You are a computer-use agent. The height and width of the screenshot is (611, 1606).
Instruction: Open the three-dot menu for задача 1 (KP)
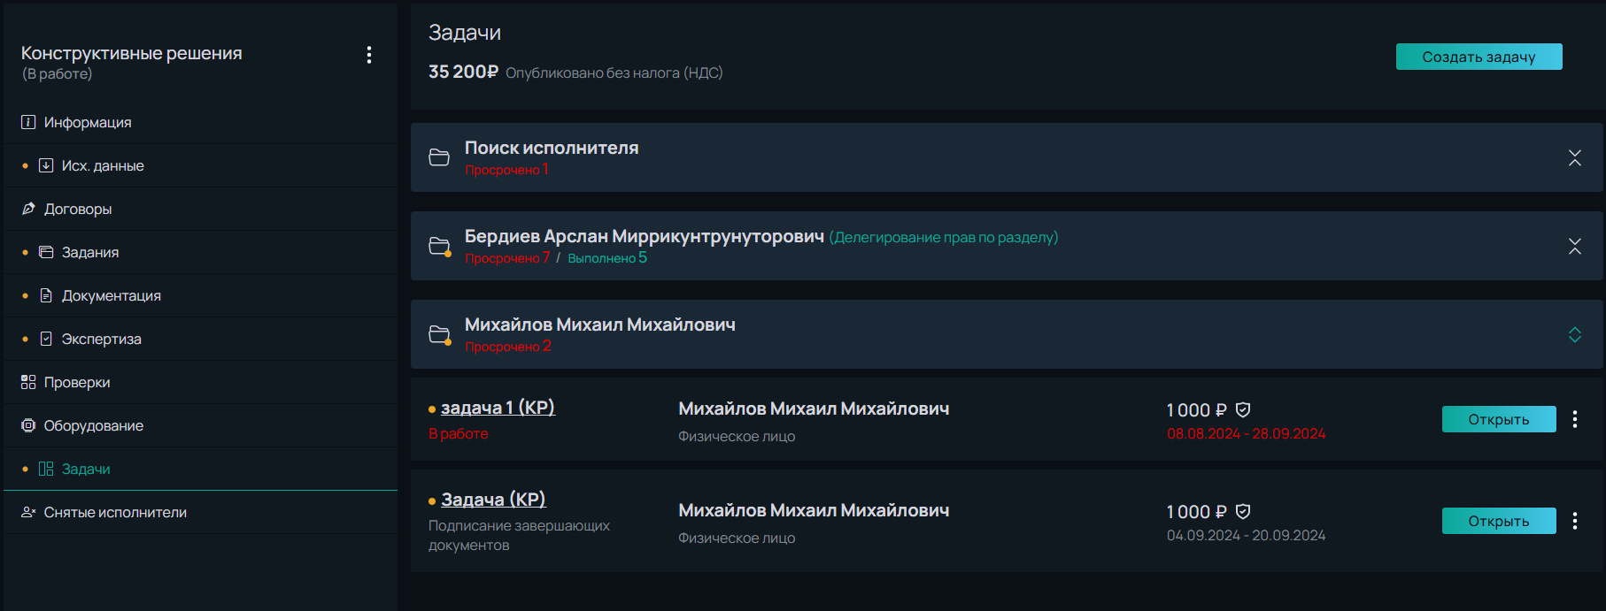(1575, 419)
